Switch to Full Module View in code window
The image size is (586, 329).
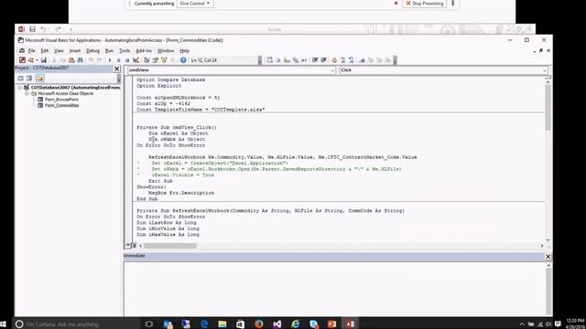click(x=135, y=246)
